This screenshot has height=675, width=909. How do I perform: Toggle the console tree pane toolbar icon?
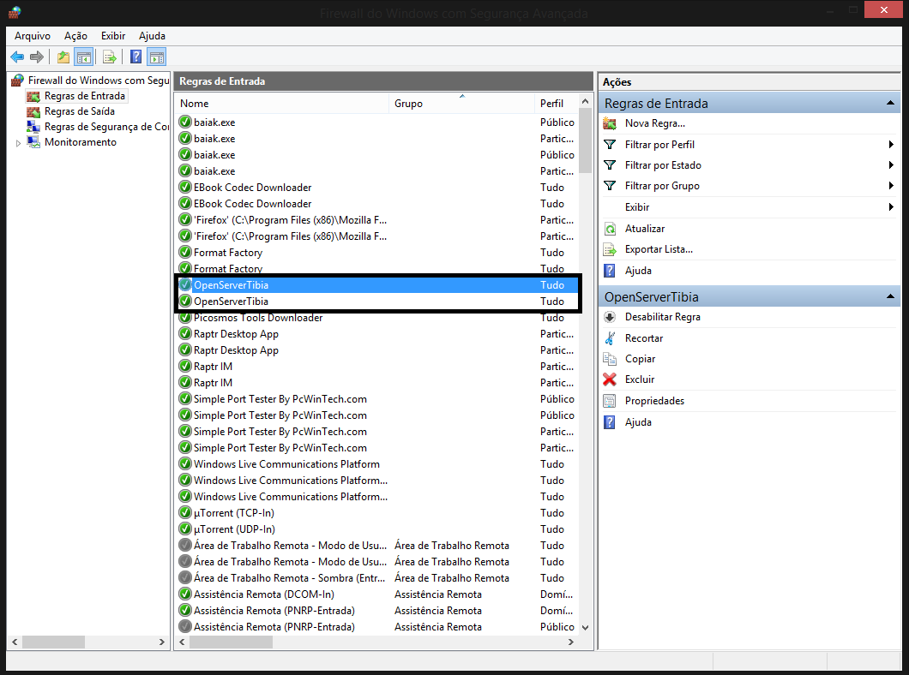coord(84,57)
